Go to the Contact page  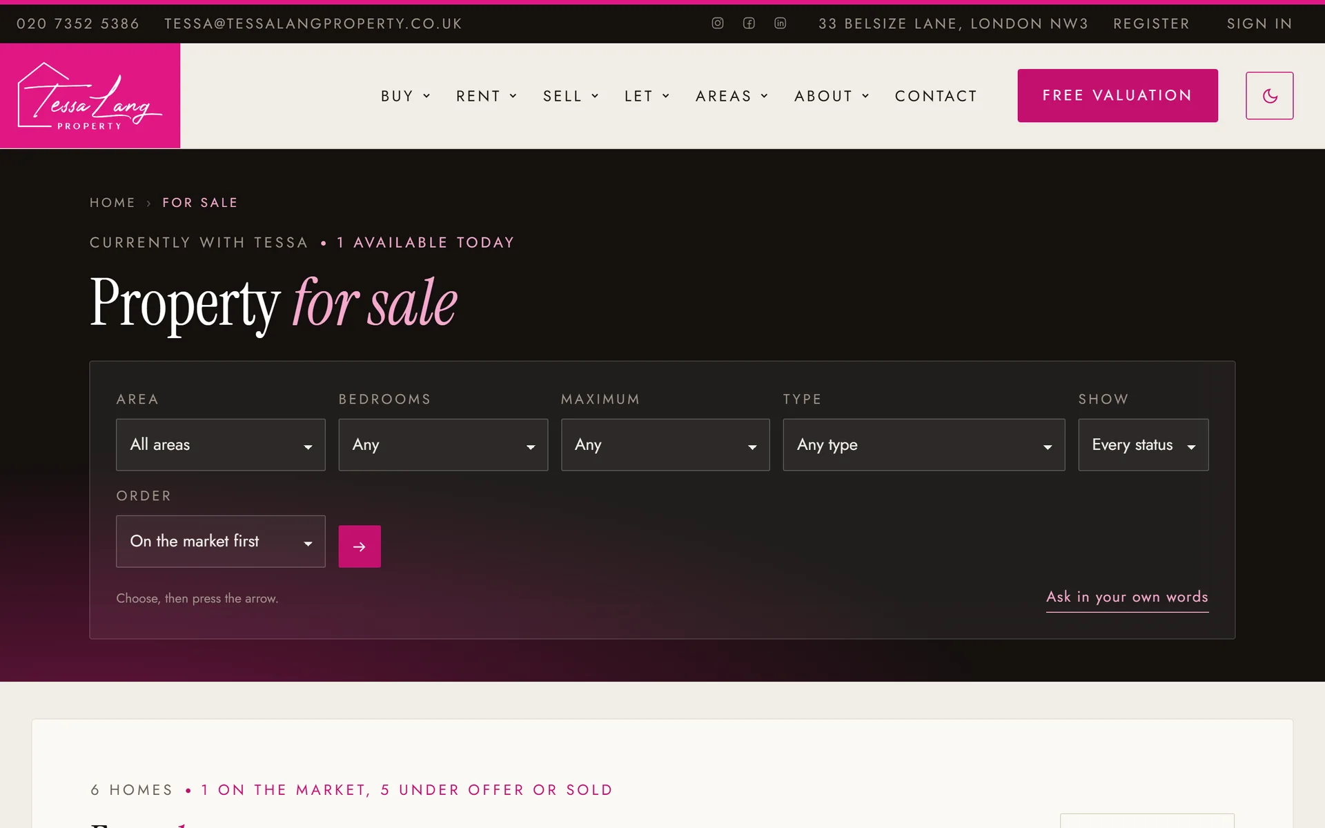pyautogui.click(x=936, y=96)
